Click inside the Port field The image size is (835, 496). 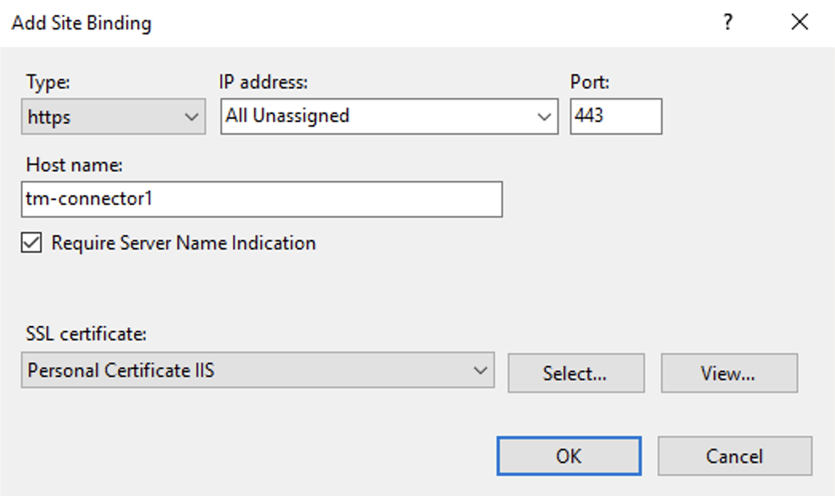(x=615, y=116)
